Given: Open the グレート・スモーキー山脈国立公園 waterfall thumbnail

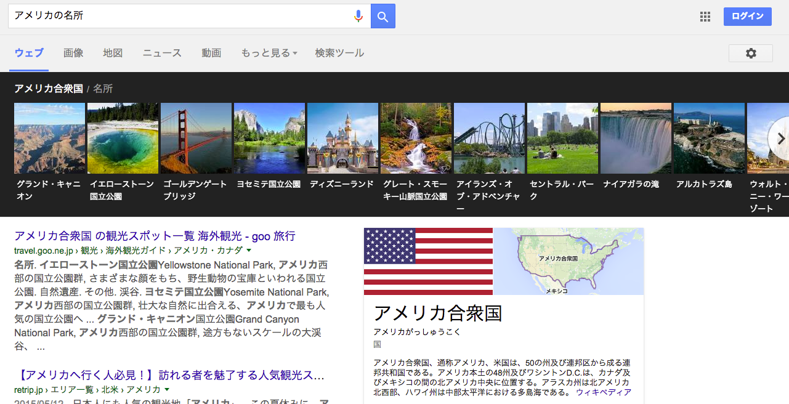Looking at the screenshot, I should point(416,138).
